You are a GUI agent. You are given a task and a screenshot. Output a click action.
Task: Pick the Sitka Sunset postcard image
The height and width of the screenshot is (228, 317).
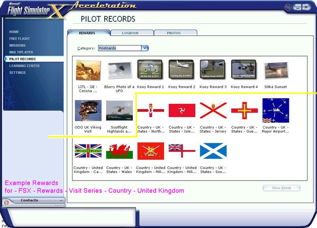[275, 70]
